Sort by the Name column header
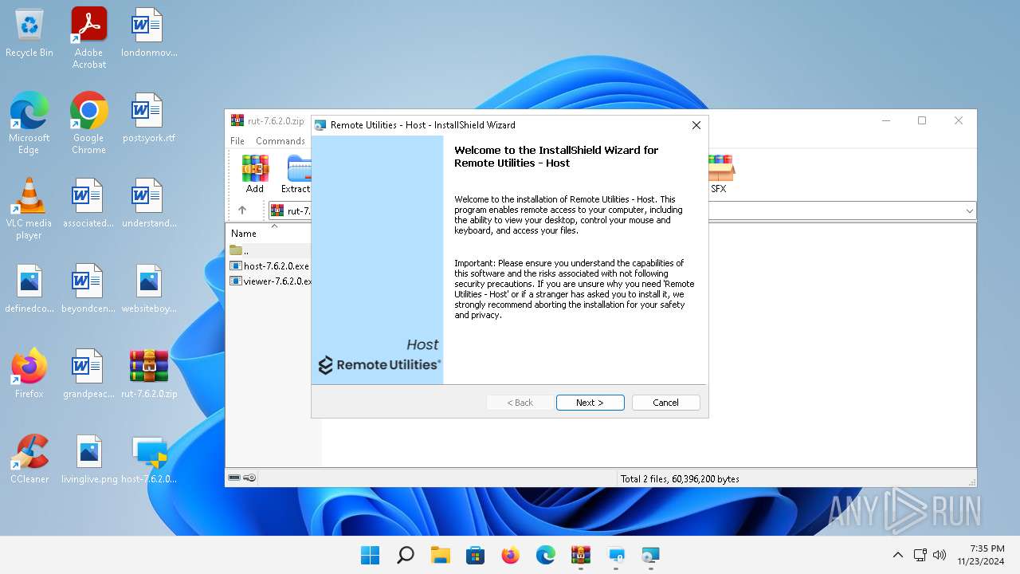 coord(244,234)
